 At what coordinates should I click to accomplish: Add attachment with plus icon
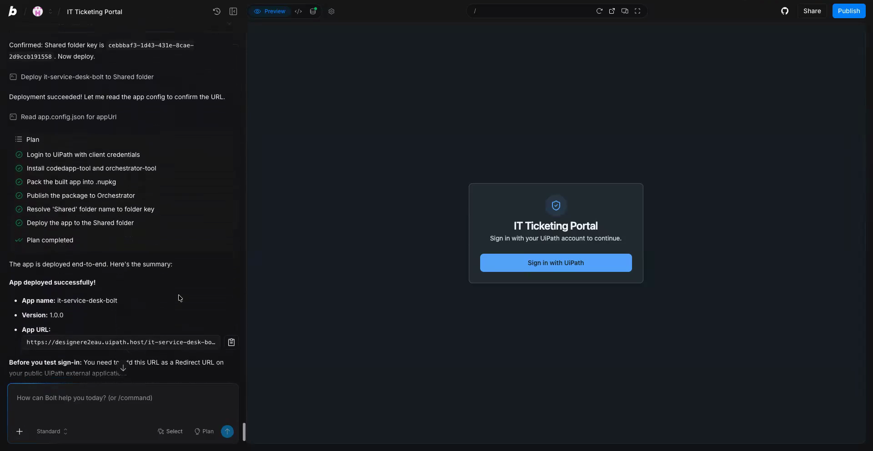point(20,431)
